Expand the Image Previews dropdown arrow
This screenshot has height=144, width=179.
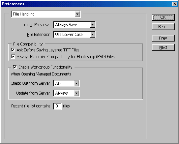tap(93, 24)
